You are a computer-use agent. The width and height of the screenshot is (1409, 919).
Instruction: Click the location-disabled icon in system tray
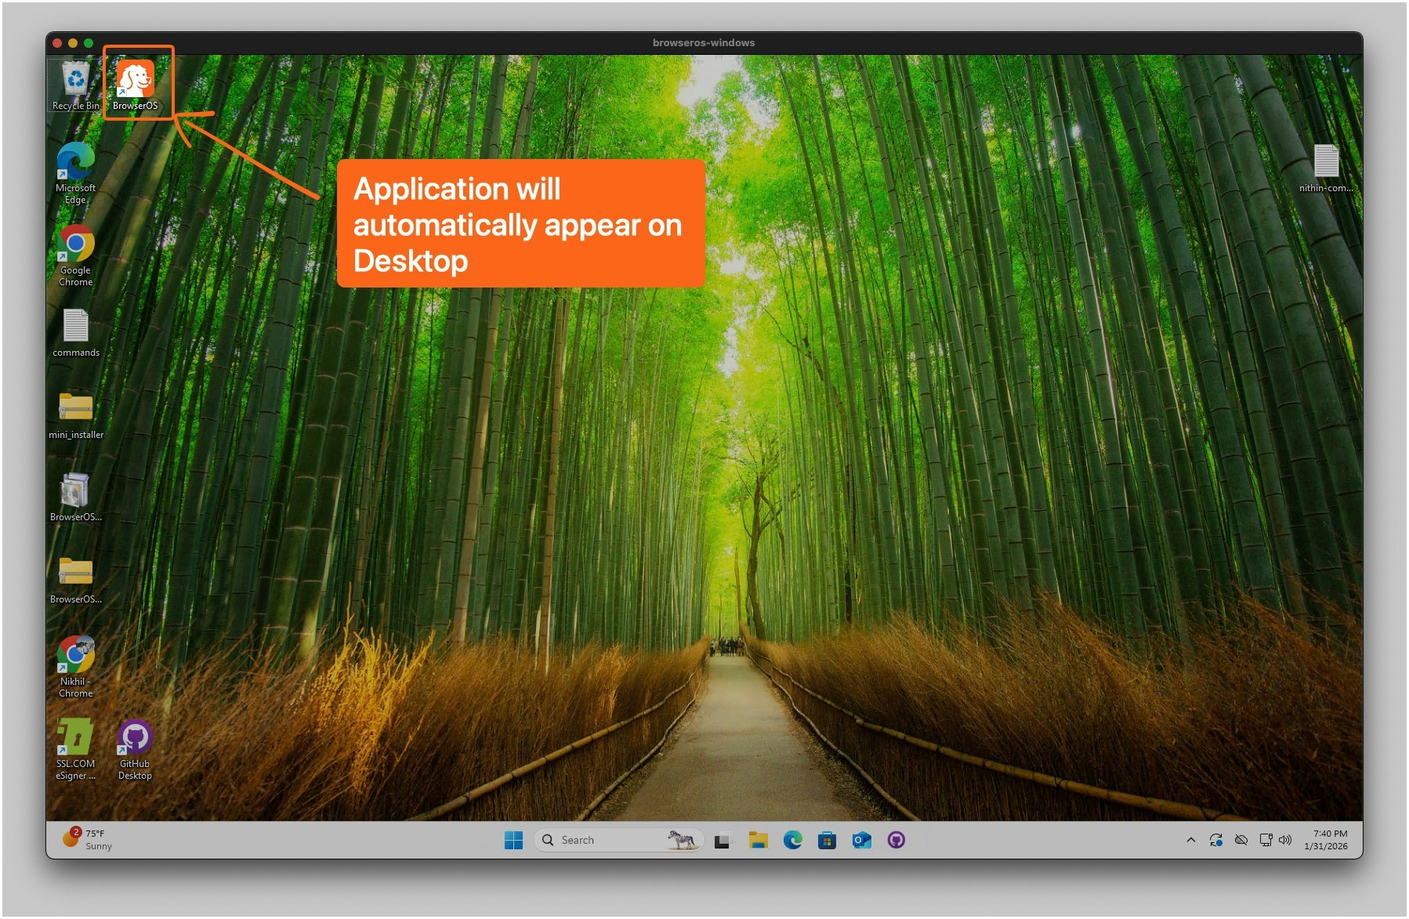pos(1241,839)
